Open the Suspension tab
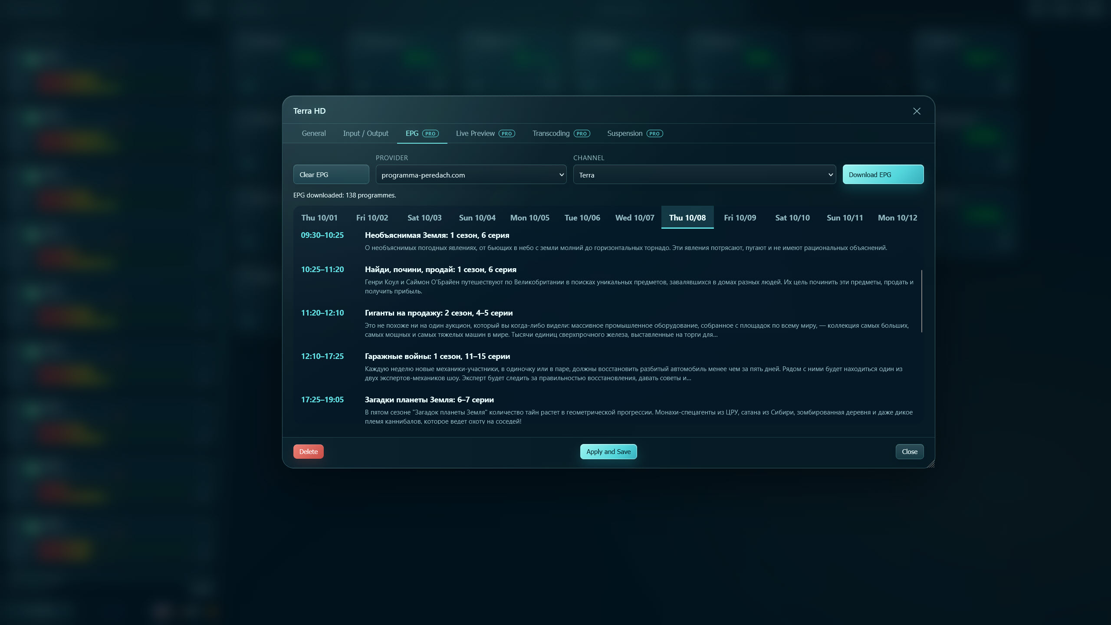The image size is (1111, 625). pos(634,133)
